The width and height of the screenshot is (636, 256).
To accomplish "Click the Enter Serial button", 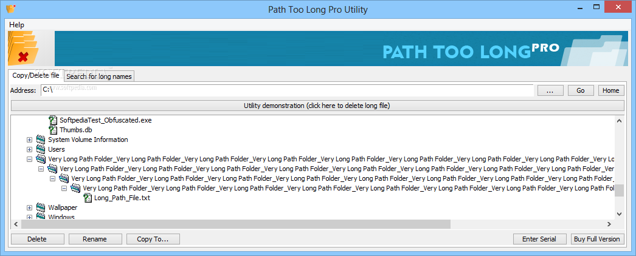I will point(539,239).
